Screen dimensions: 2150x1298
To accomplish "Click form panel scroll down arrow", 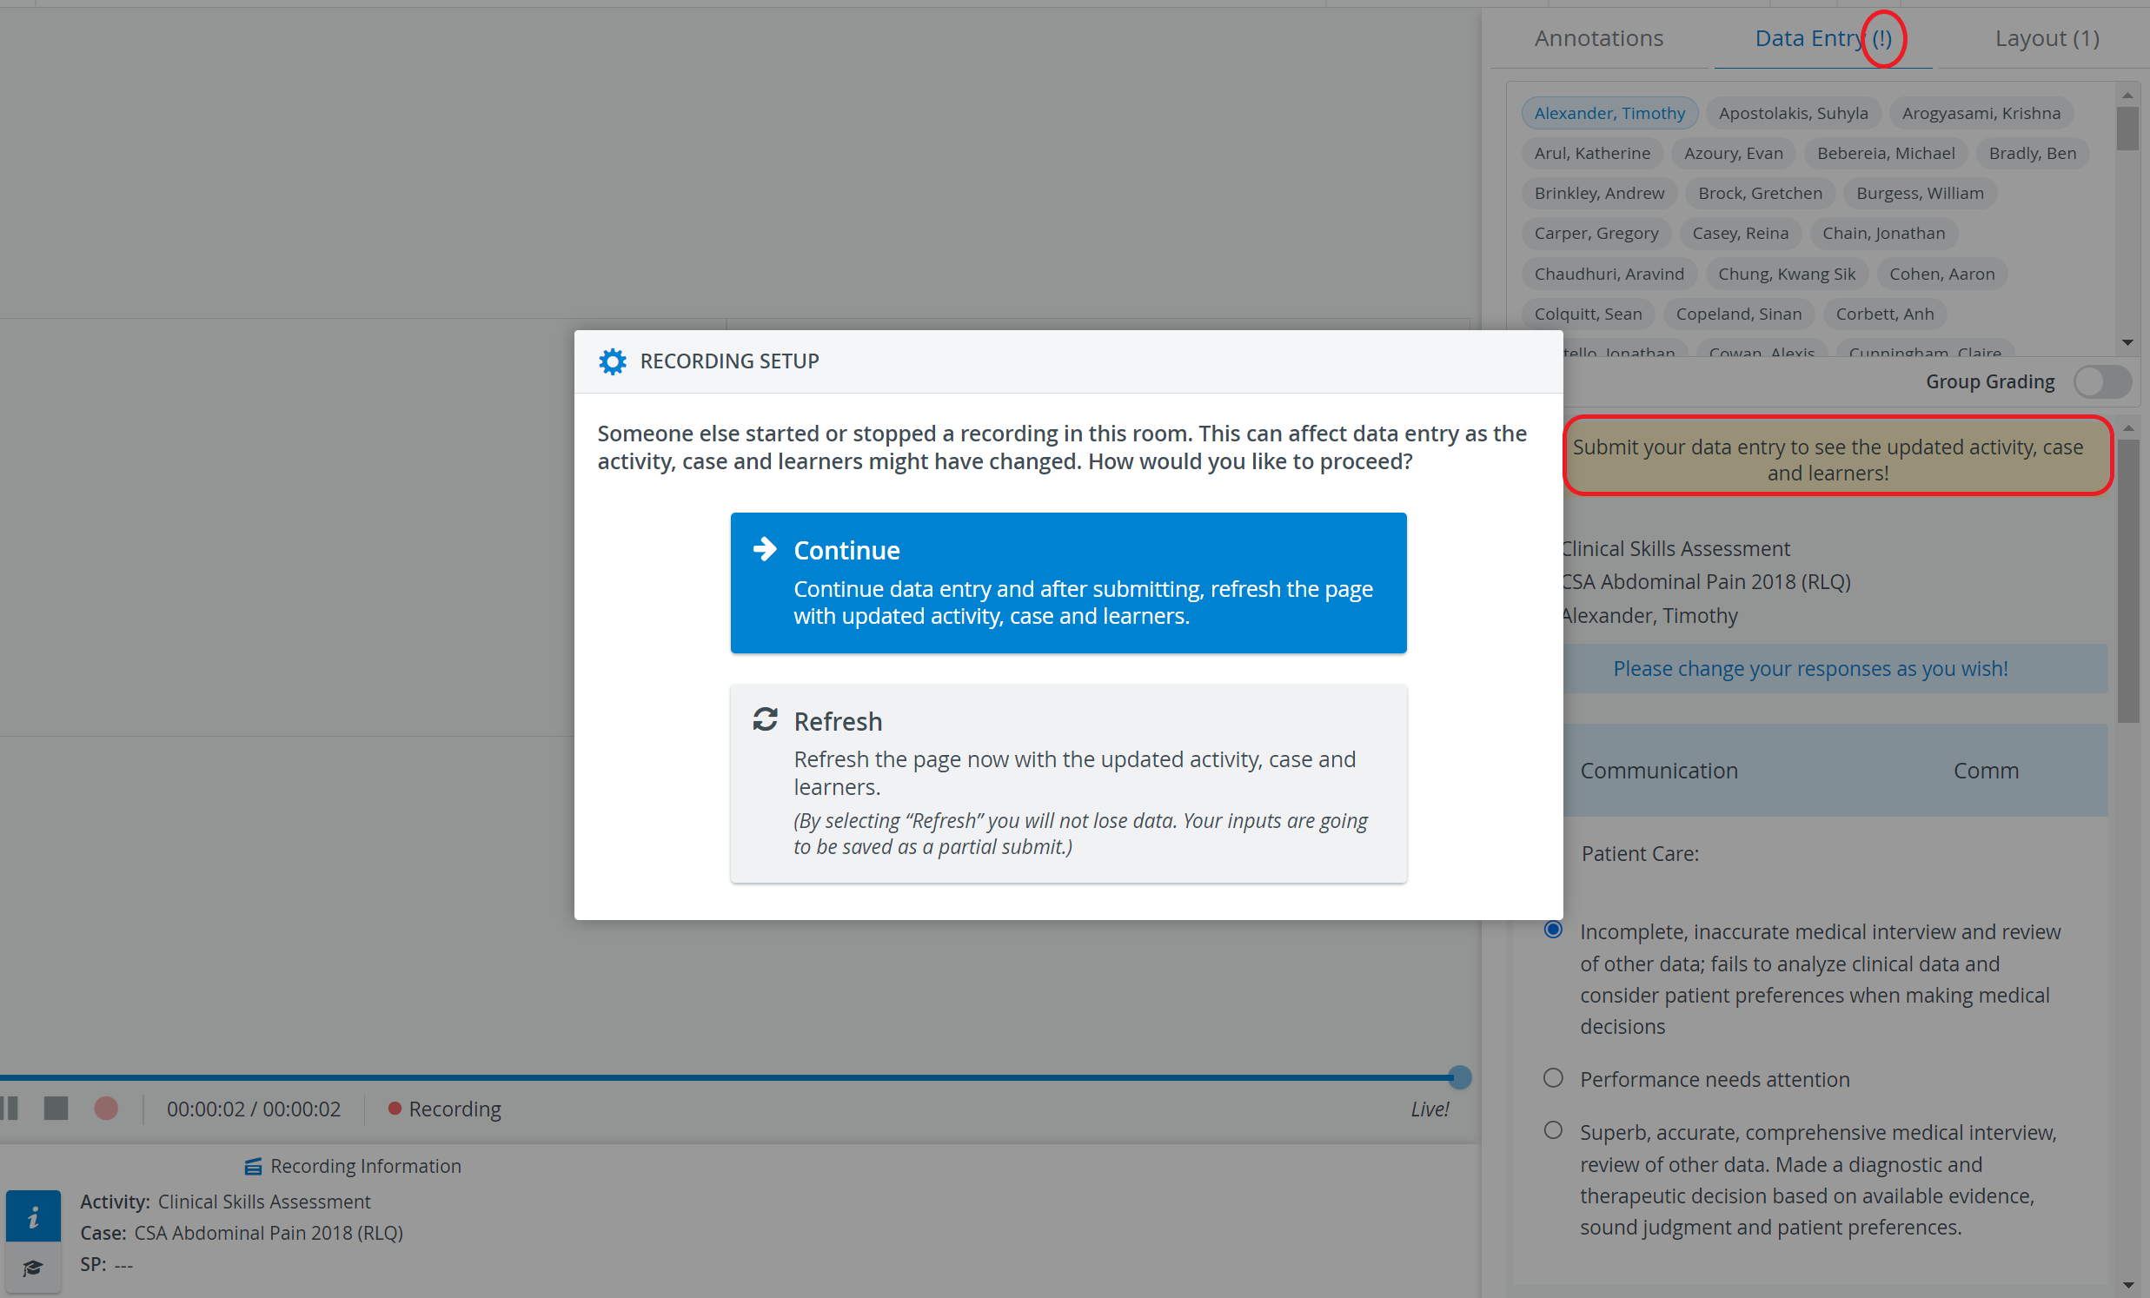I will tap(2127, 1285).
